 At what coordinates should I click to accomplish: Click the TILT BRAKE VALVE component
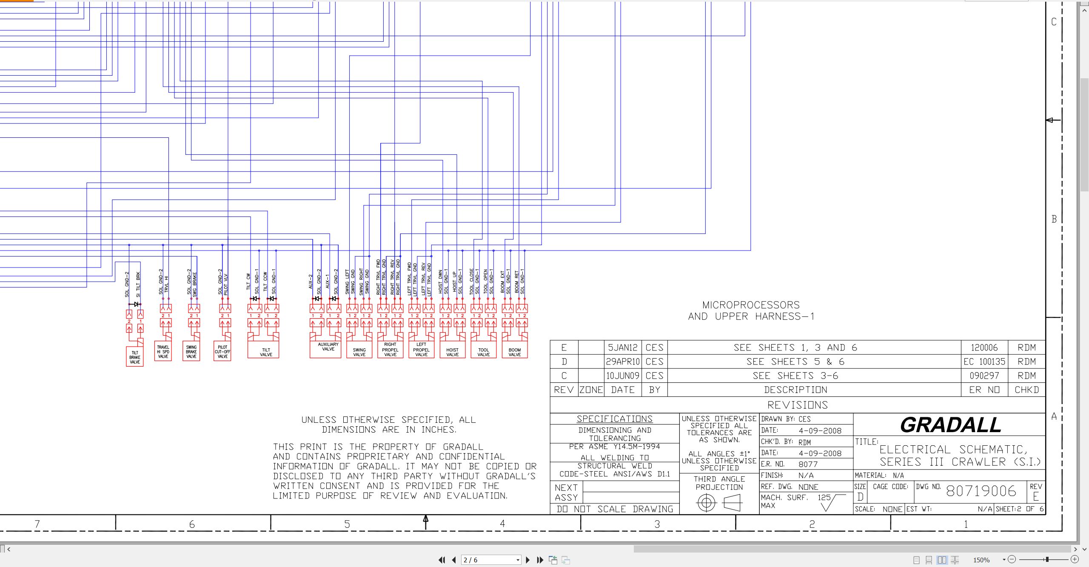pyautogui.click(x=135, y=356)
